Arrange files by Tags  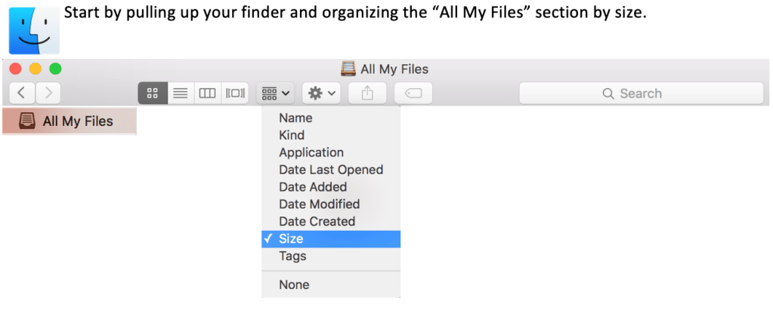(x=292, y=256)
